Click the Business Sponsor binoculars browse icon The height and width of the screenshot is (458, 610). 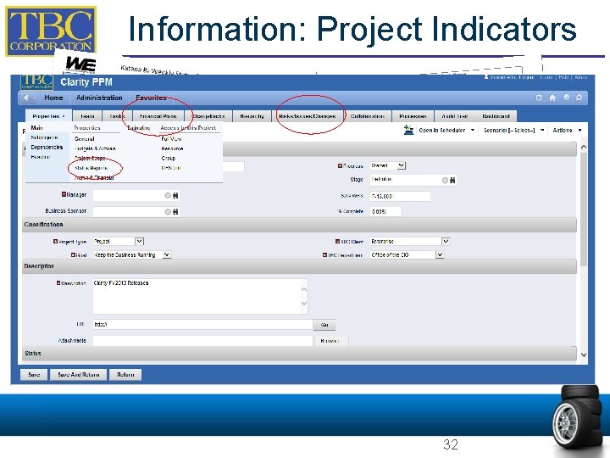(175, 211)
